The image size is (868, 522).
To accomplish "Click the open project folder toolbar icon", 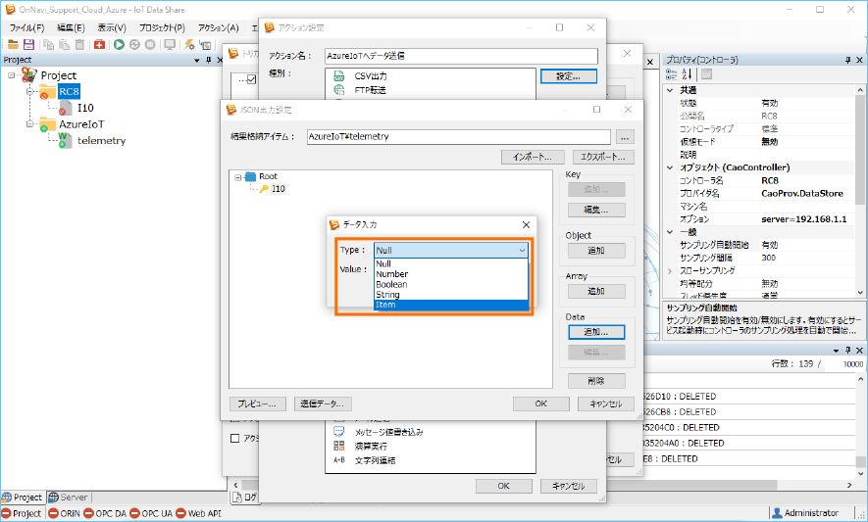I will coord(13,44).
